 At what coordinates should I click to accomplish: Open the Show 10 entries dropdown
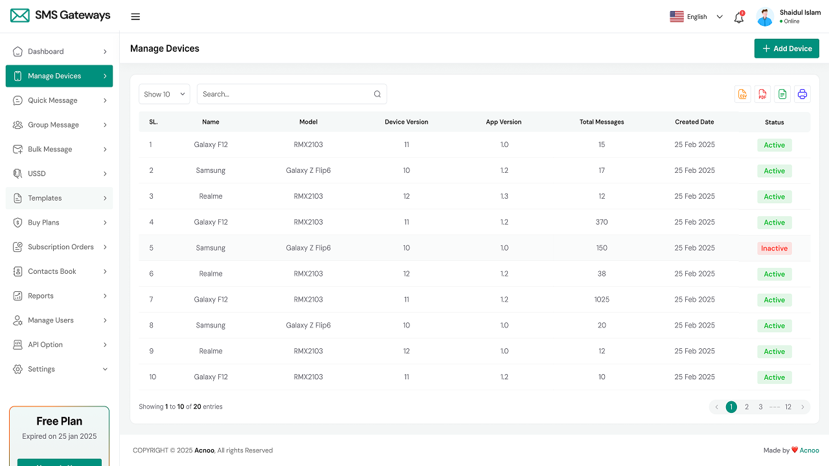point(164,94)
